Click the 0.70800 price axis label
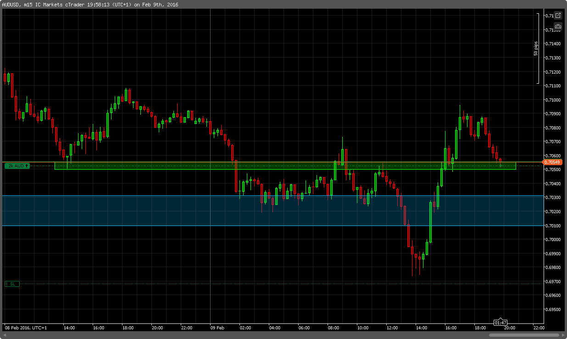Viewport: 567px width, 339px height. point(552,128)
